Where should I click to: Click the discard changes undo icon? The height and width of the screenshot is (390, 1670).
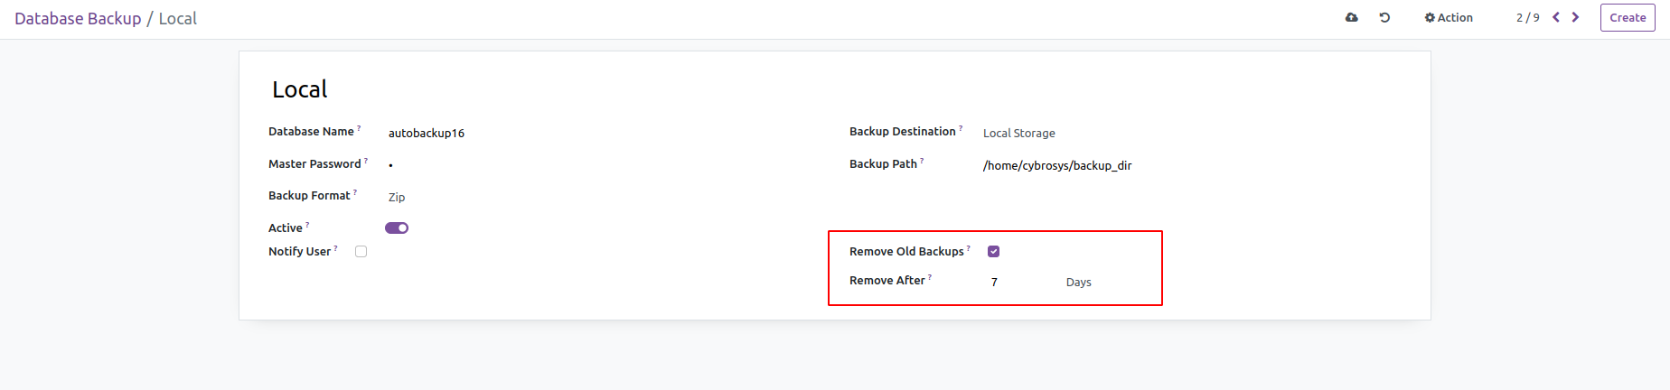pos(1384,17)
